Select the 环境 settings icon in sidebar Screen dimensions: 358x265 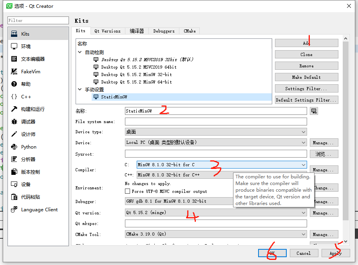[23, 46]
